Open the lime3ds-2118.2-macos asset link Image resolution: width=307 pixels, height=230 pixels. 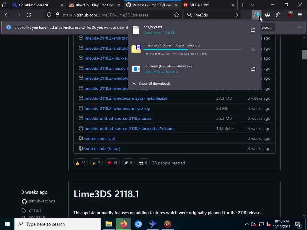(105, 68)
